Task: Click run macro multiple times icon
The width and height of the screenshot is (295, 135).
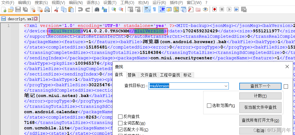Action: click(236, 9)
